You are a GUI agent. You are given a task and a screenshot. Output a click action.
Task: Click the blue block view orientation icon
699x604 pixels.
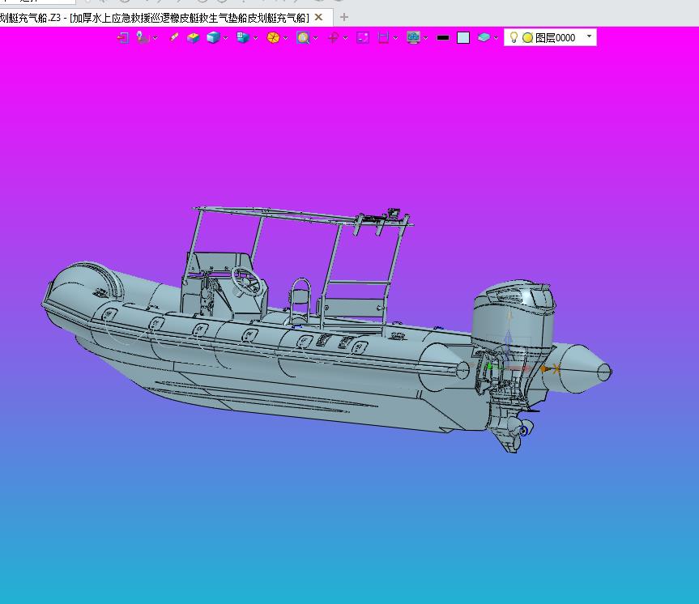click(x=243, y=38)
